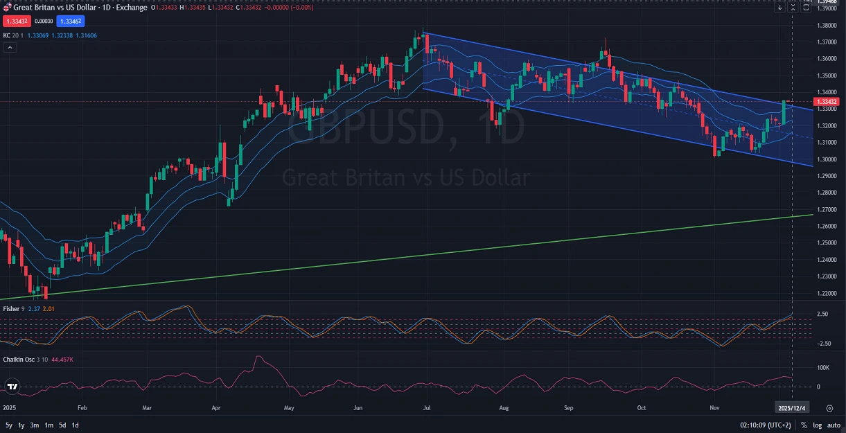The height and width of the screenshot is (433, 846).
Task: Click the Fisher 9 indicator label
Action: 14,307
